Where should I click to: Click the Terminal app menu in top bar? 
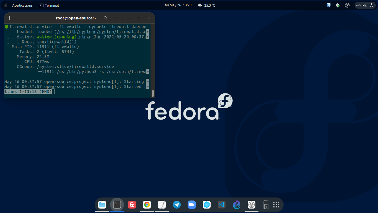(49, 5)
